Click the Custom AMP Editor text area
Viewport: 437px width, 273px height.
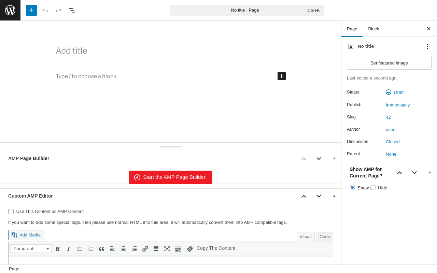pyautogui.click(x=171, y=260)
